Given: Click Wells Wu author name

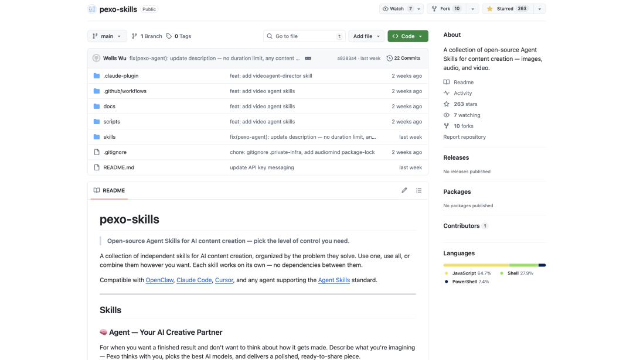Looking at the screenshot, I should tap(115, 59).
